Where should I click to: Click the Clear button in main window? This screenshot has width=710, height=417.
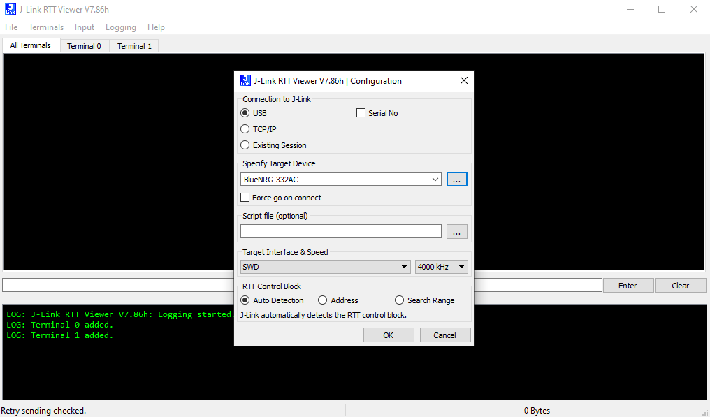pos(681,285)
